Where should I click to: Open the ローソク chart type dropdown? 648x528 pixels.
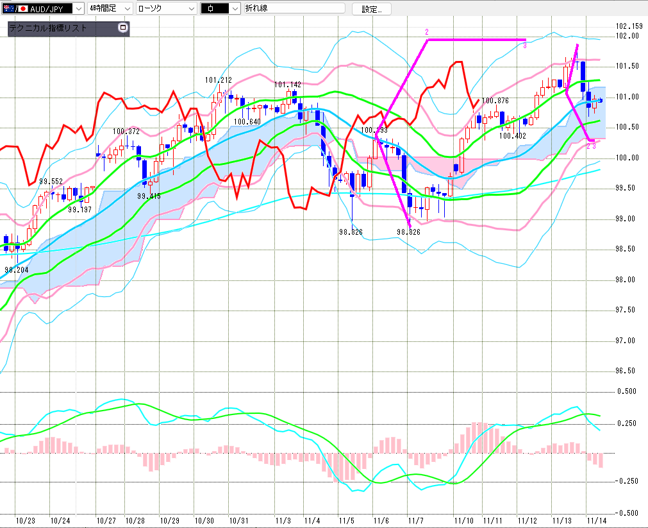click(190, 8)
